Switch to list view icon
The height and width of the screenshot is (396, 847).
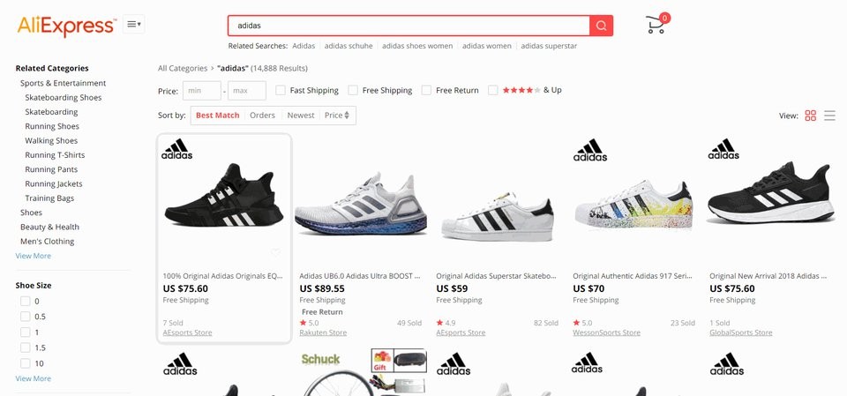point(829,116)
